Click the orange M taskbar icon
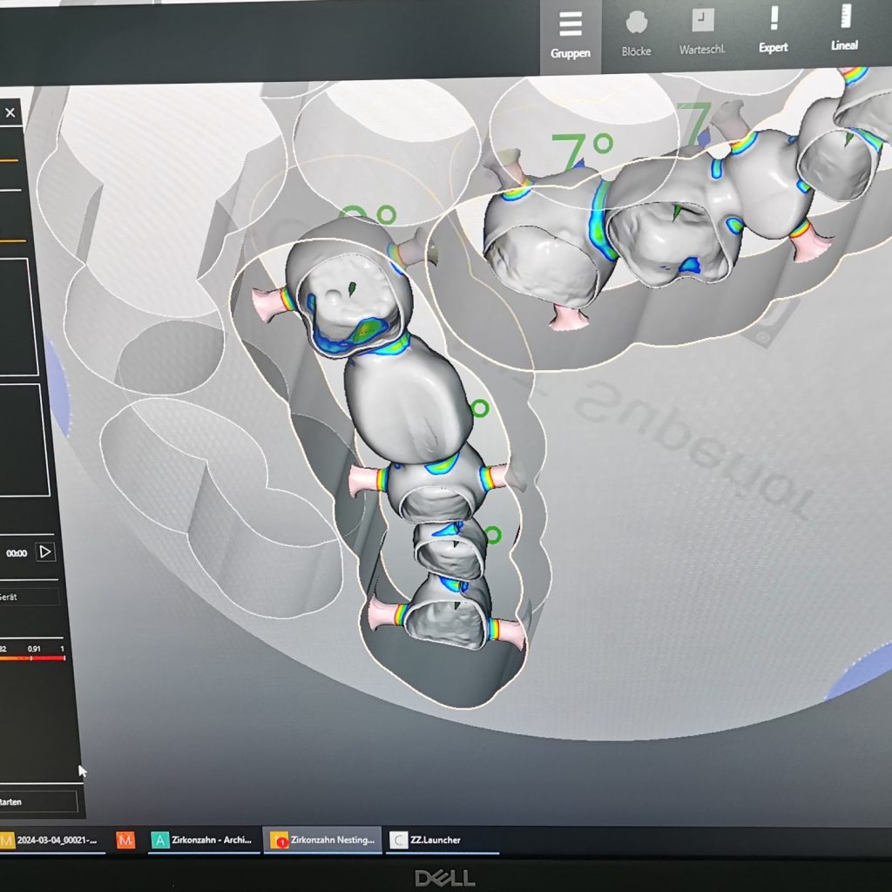Viewport: 892px width, 892px height. pos(126,840)
